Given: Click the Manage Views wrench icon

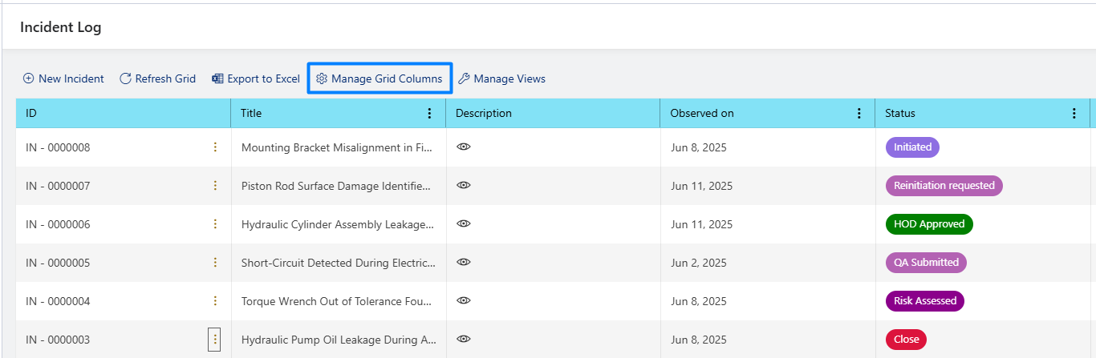Looking at the screenshot, I should [464, 78].
